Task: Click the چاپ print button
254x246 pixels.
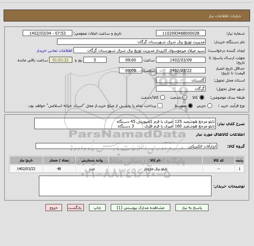Action: coord(97,208)
